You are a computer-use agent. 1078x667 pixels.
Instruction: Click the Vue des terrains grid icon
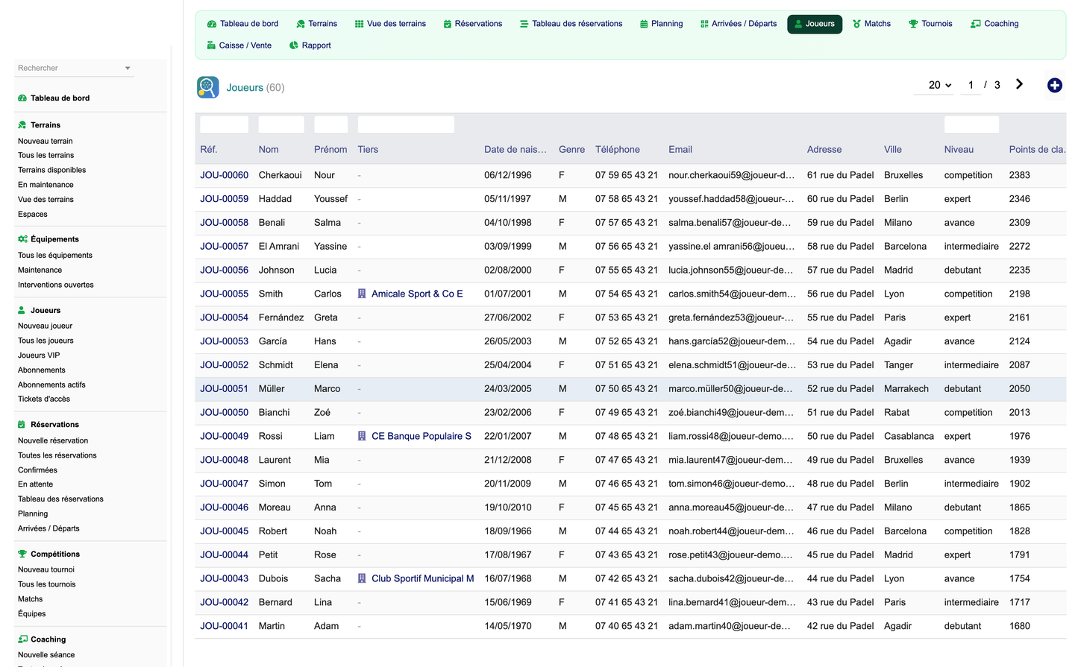click(x=359, y=24)
